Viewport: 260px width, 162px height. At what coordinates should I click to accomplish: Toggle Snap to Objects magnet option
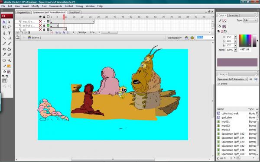pyautogui.click(x=5, y=81)
